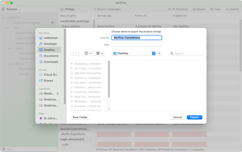Collapse the Order folder in Sources

(x=9, y=48)
